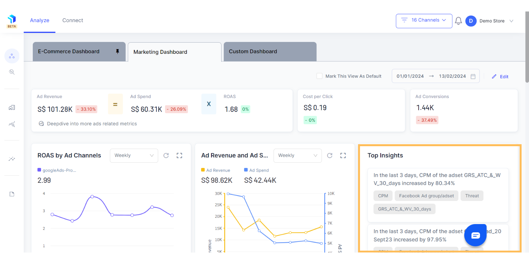The image size is (529, 264).
Task: Click the Top Insights heading
Action: [385, 155]
